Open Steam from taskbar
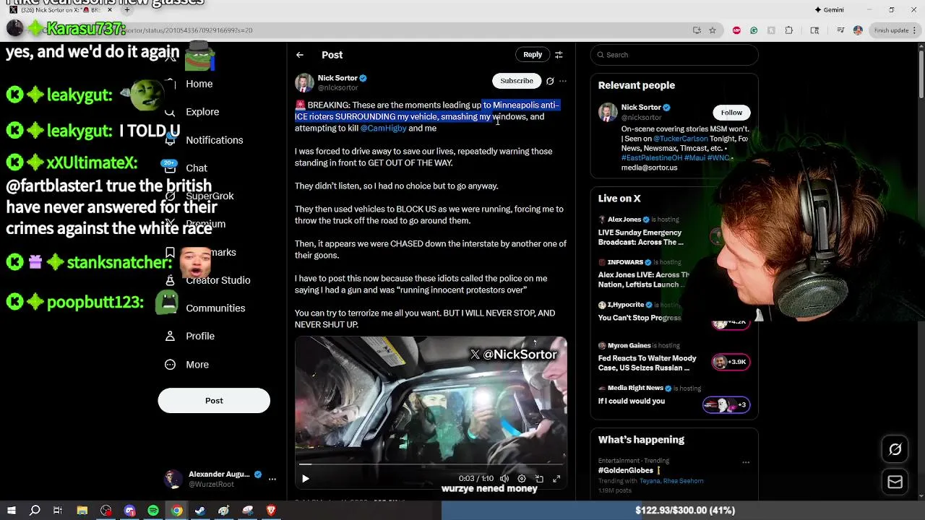 pos(200,511)
